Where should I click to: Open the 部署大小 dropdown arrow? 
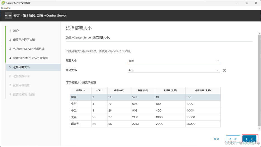(x=218, y=61)
